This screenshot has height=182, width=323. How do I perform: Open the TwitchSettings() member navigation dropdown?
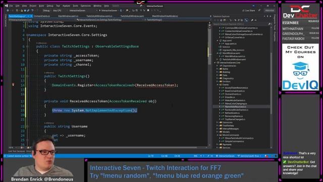click(176, 20)
